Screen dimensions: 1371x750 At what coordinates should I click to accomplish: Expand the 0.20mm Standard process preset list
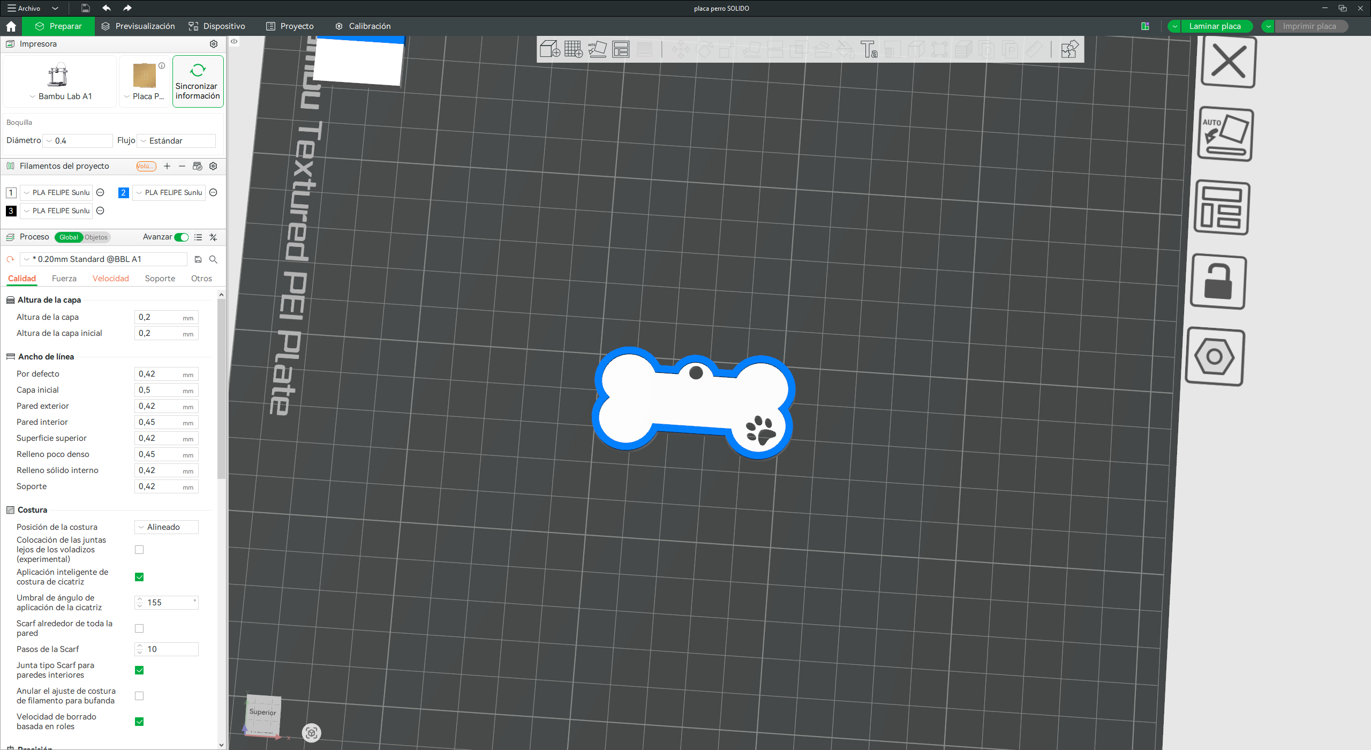coord(103,259)
